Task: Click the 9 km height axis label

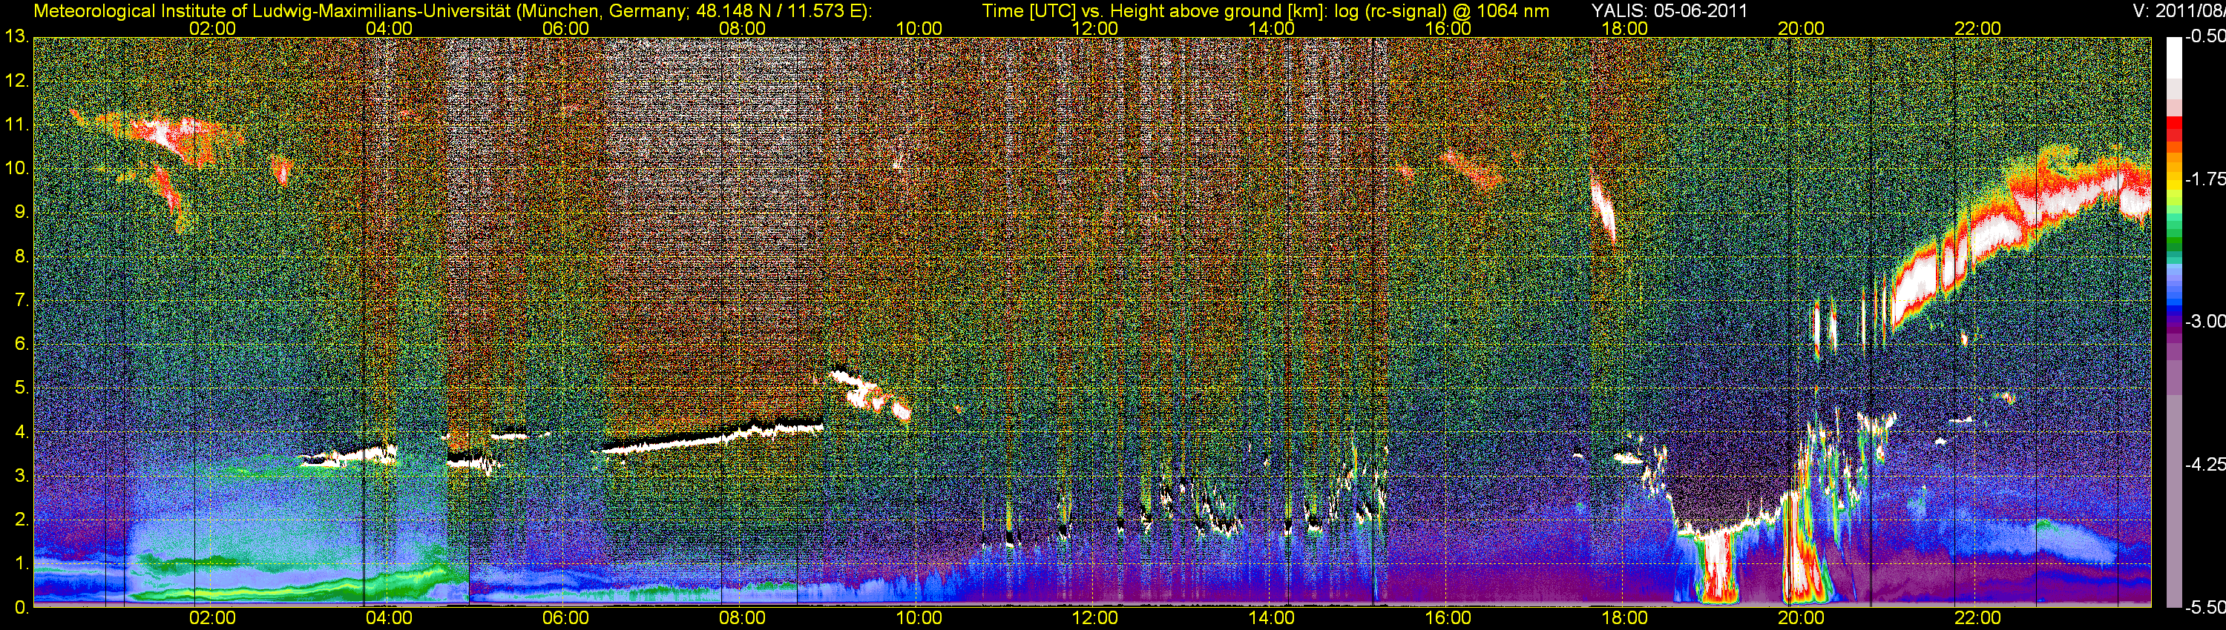Action: (x=21, y=212)
